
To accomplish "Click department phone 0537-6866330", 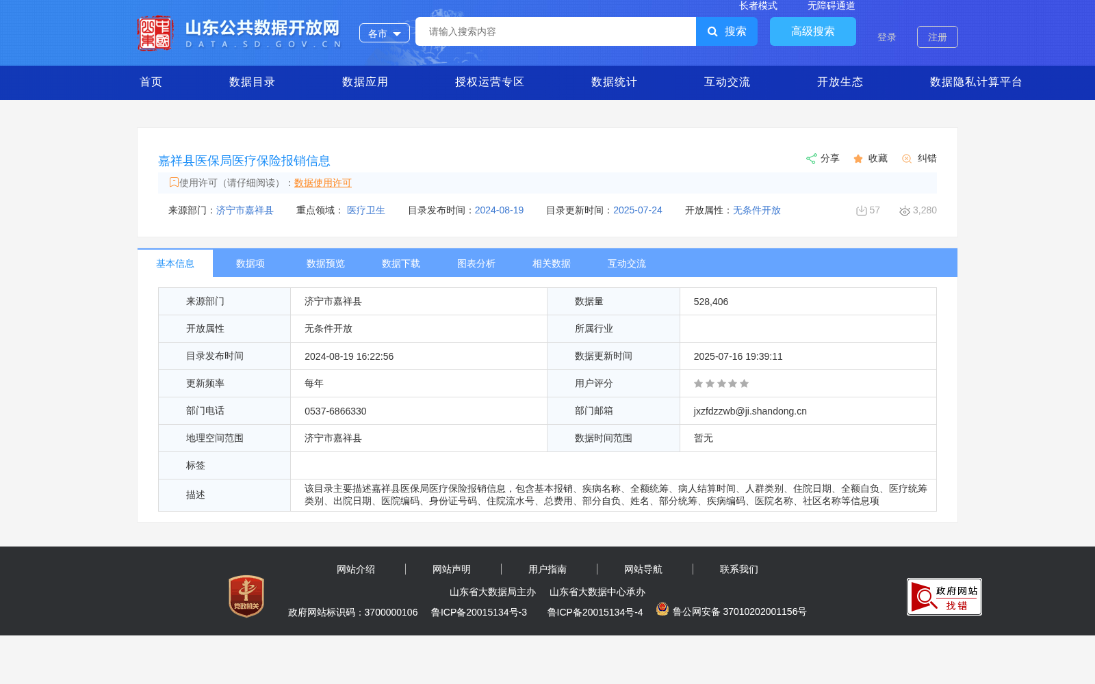I will (x=335, y=411).
